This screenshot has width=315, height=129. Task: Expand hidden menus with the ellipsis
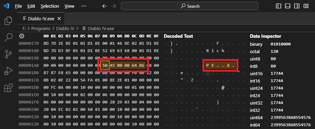84,6
